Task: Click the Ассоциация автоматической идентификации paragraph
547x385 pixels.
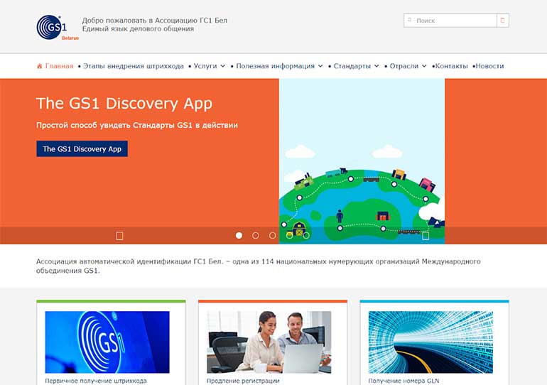Action: [258, 266]
